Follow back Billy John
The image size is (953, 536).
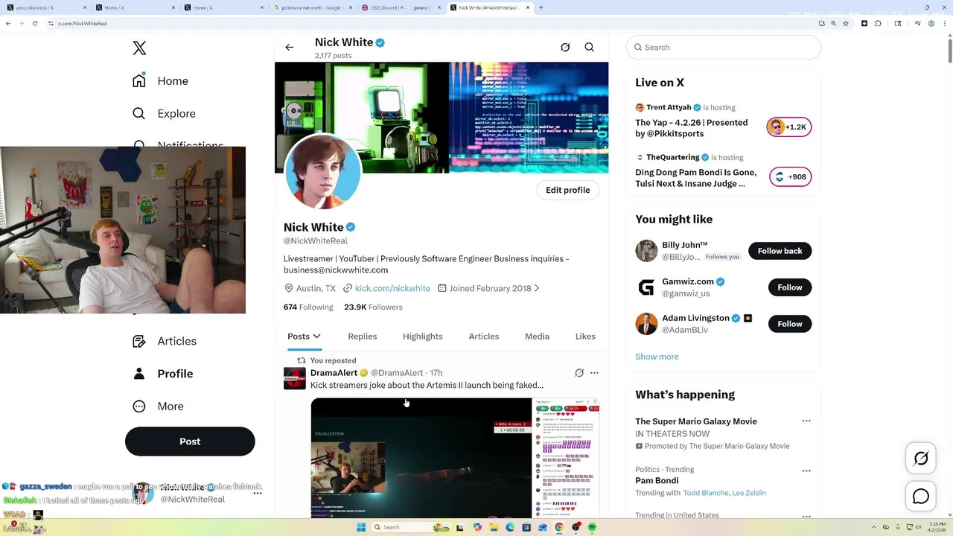tap(780, 251)
